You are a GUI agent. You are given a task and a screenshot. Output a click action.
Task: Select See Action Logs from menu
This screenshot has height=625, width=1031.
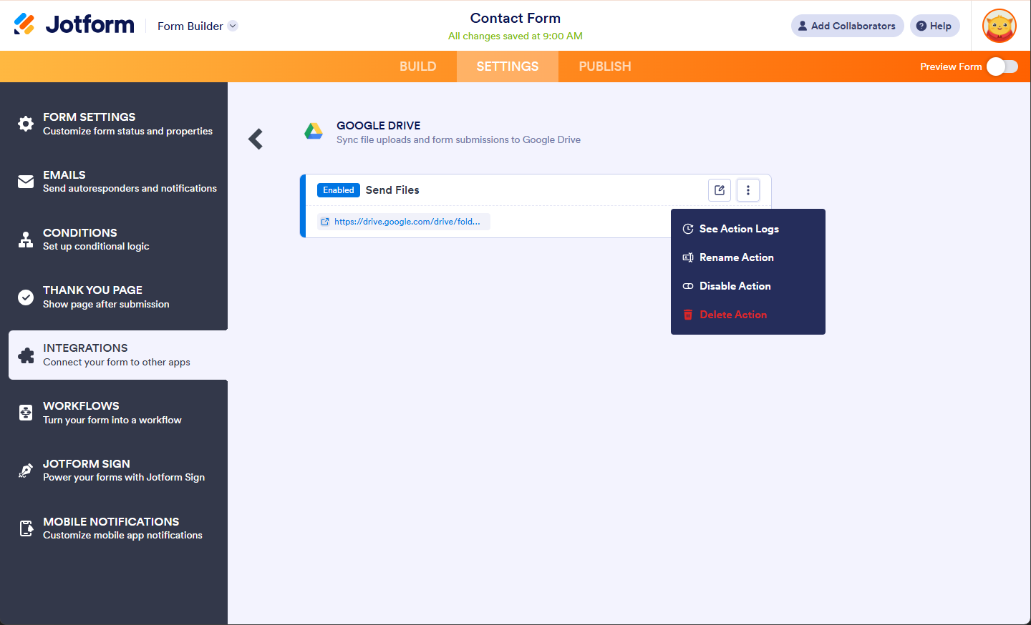[748, 229]
